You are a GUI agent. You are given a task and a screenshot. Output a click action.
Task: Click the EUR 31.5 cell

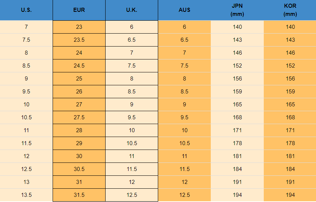[x=79, y=195]
